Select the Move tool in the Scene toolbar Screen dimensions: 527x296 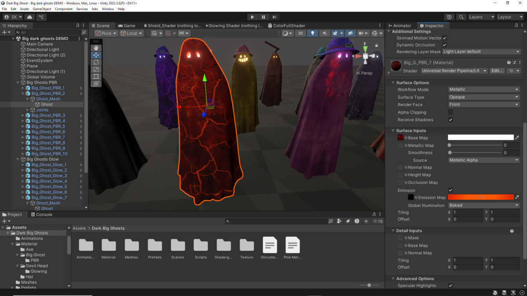(96, 55)
